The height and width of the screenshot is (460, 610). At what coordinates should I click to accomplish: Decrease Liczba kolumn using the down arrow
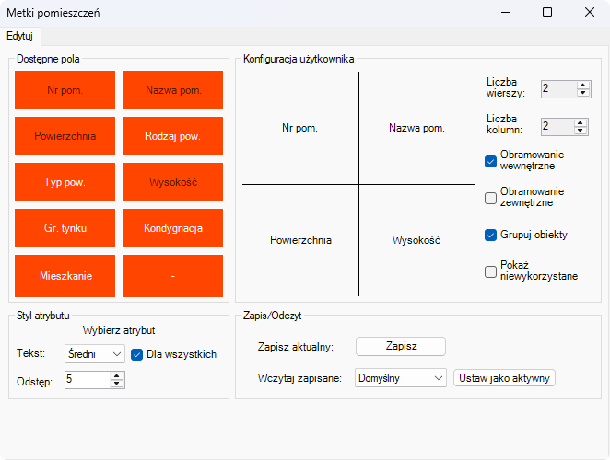(580, 130)
